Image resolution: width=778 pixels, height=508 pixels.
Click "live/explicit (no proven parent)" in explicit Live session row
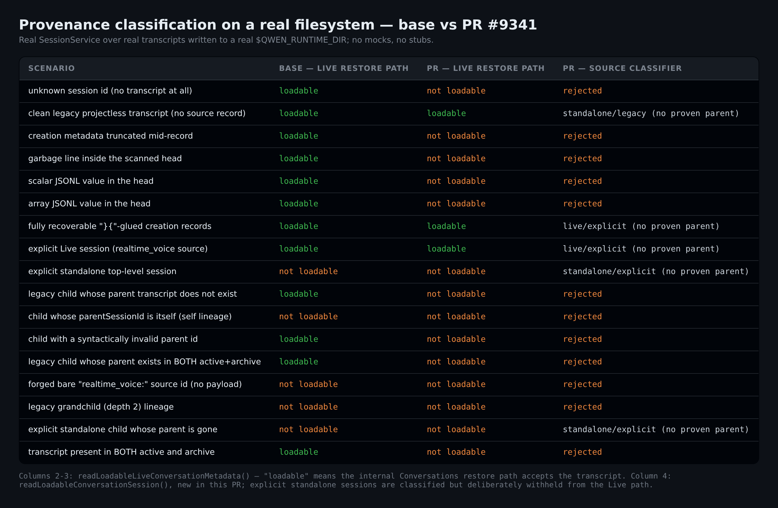coord(641,249)
